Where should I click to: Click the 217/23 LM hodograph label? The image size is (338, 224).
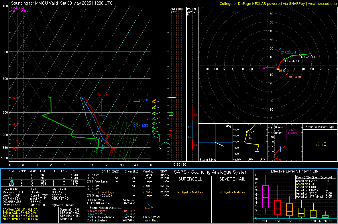coord(288,53)
